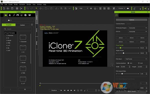Click the Realtime button

pyautogui.click(x=54, y=90)
